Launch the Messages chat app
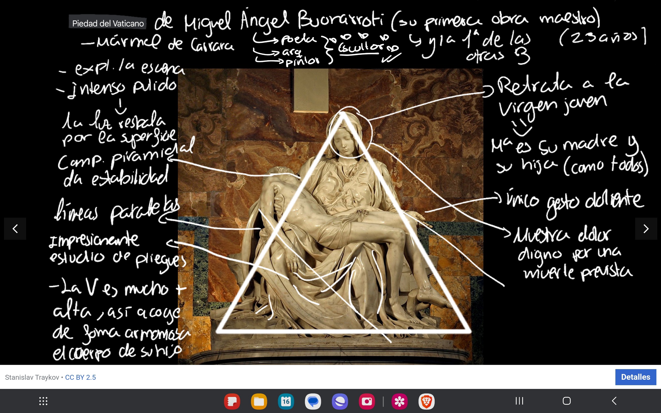 pyautogui.click(x=313, y=401)
